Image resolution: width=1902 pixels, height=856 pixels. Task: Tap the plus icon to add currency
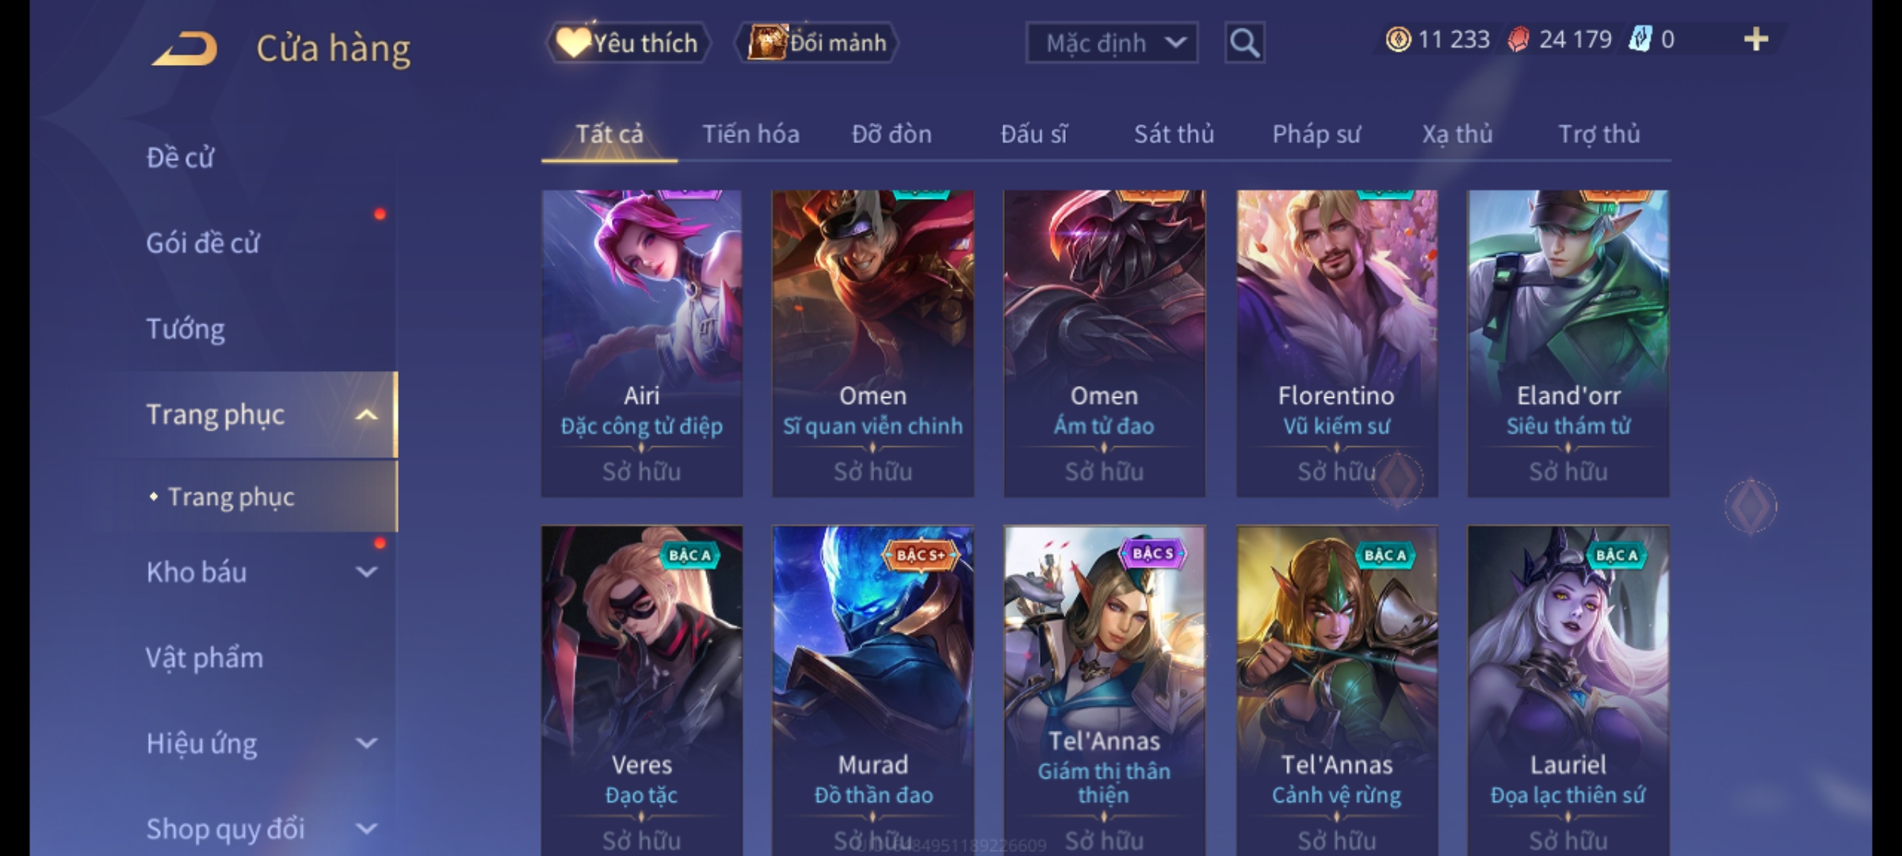[1756, 40]
